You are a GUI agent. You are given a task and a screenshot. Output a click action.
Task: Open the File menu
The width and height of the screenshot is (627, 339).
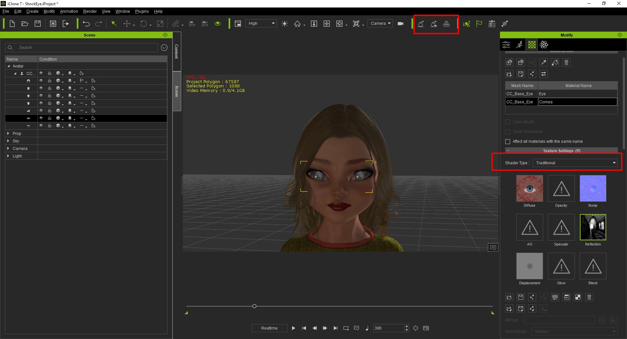pos(6,11)
